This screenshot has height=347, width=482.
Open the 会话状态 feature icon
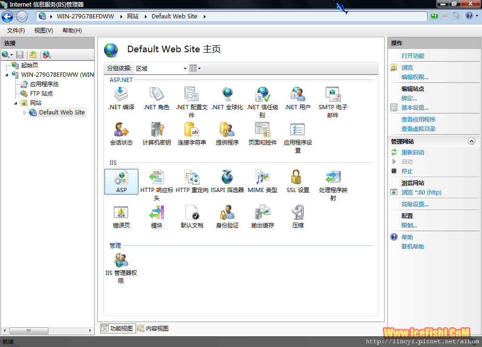click(x=121, y=129)
